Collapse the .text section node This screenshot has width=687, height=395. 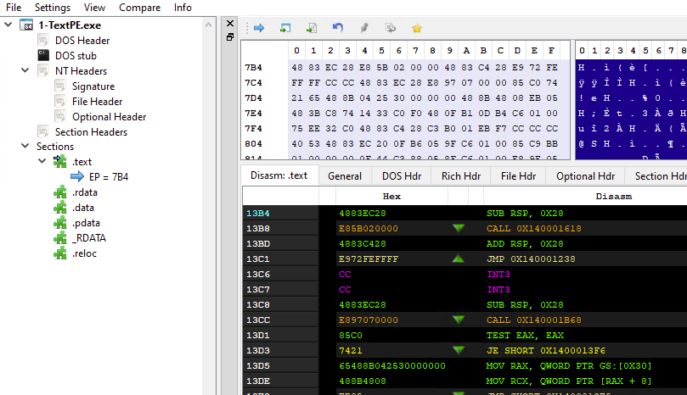pyautogui.click(x=42, y=162)
